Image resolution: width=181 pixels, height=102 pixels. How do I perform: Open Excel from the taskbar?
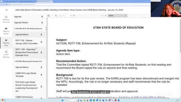[94, 100]
